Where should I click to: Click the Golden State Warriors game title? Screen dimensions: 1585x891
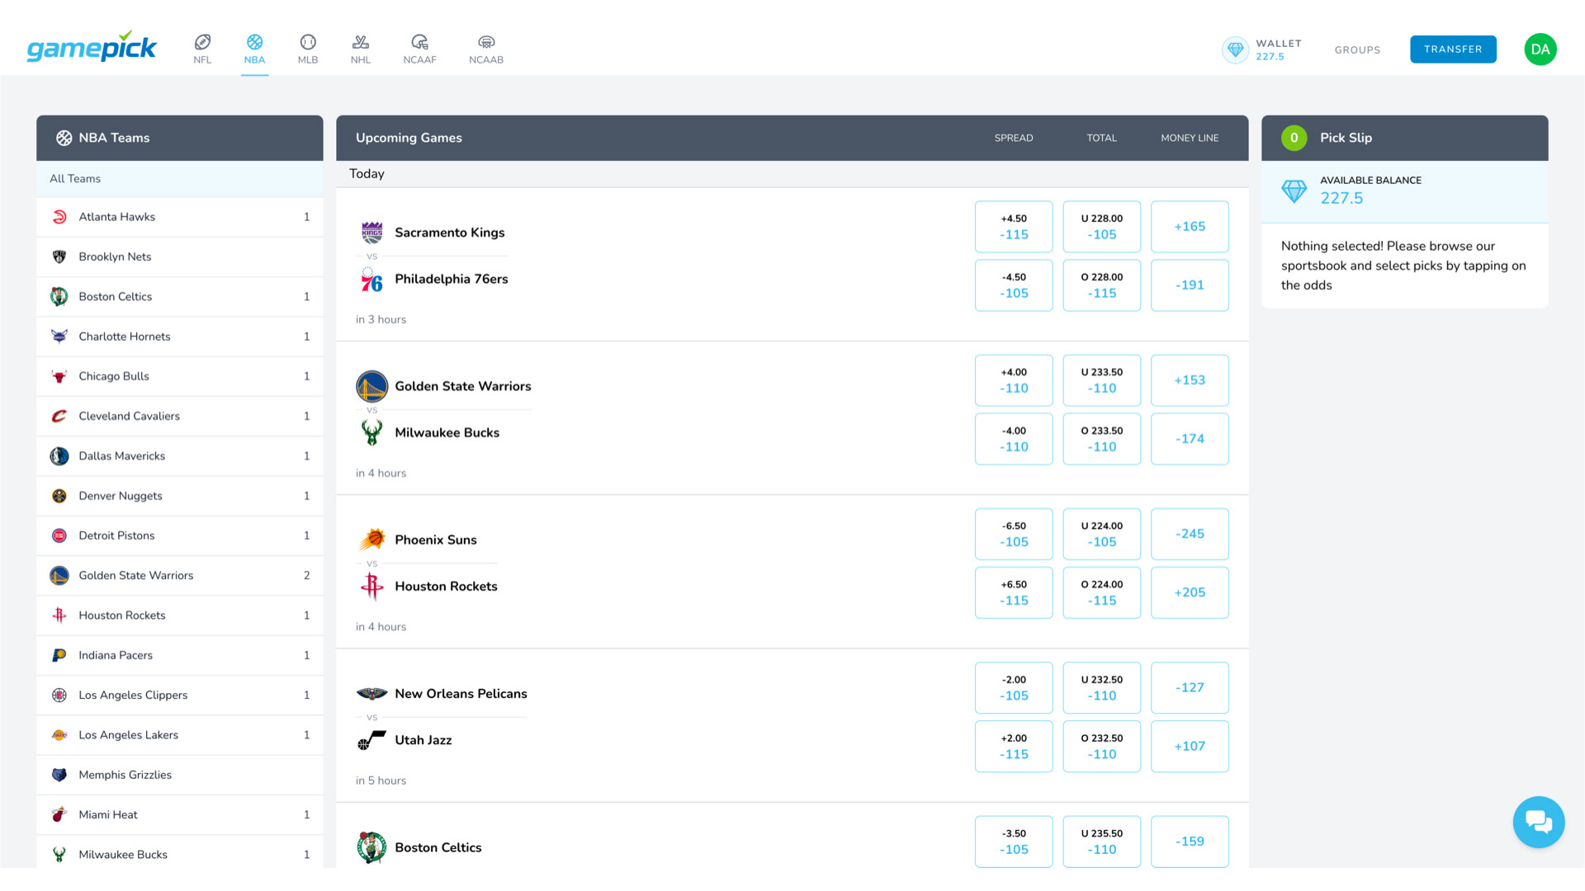[462, 386]
